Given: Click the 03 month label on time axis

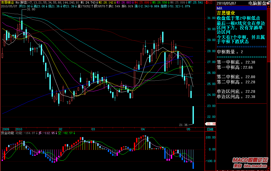Looking at the screenshot, I should pyautogui.click(x=93, y=129).
